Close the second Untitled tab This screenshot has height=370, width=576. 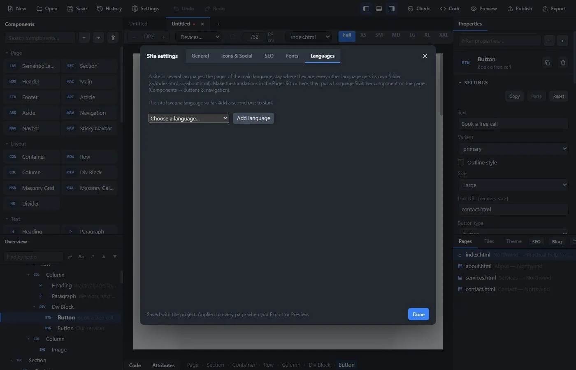(202, 24)
